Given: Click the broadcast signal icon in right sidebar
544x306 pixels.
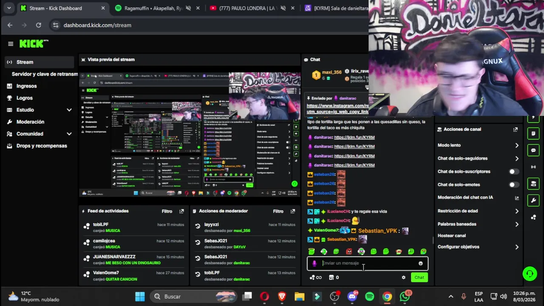Looking at the screenshot, I should pyautogui.click(x=533, y=167).
